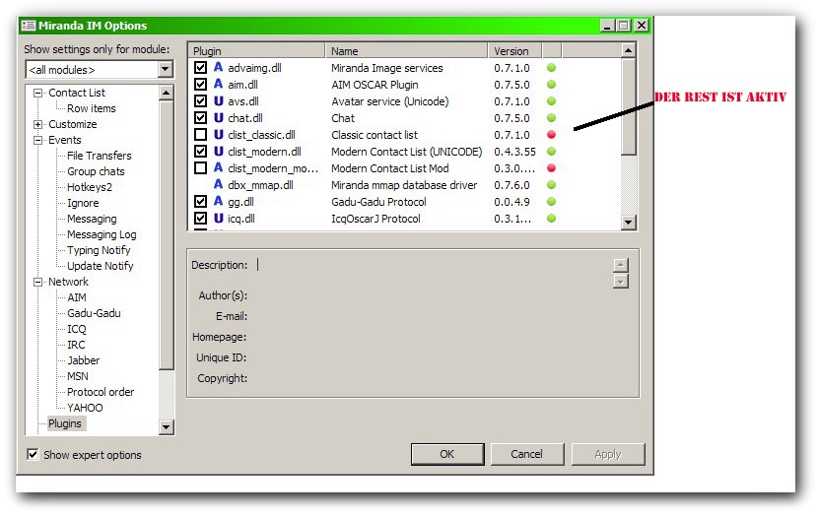Viewport: 819px width, 516px height.
Task: Click the settings tree scrollbar down arrow
Action: (166, 426)
